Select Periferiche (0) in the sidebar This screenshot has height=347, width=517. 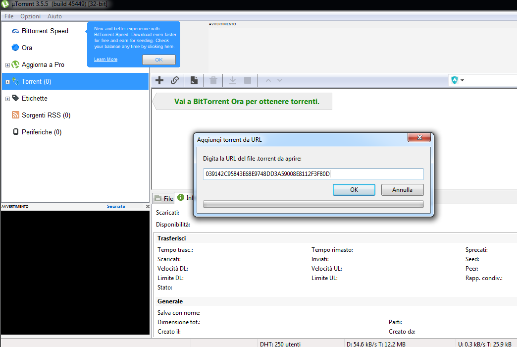coord(42,132)
